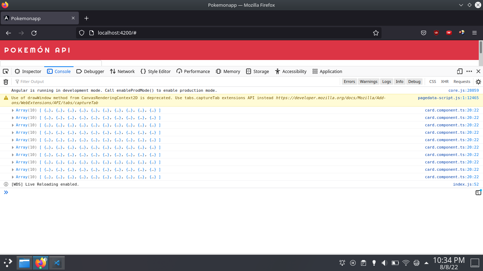
Task: Switch to the Network tab
Action: coord(122,71)
